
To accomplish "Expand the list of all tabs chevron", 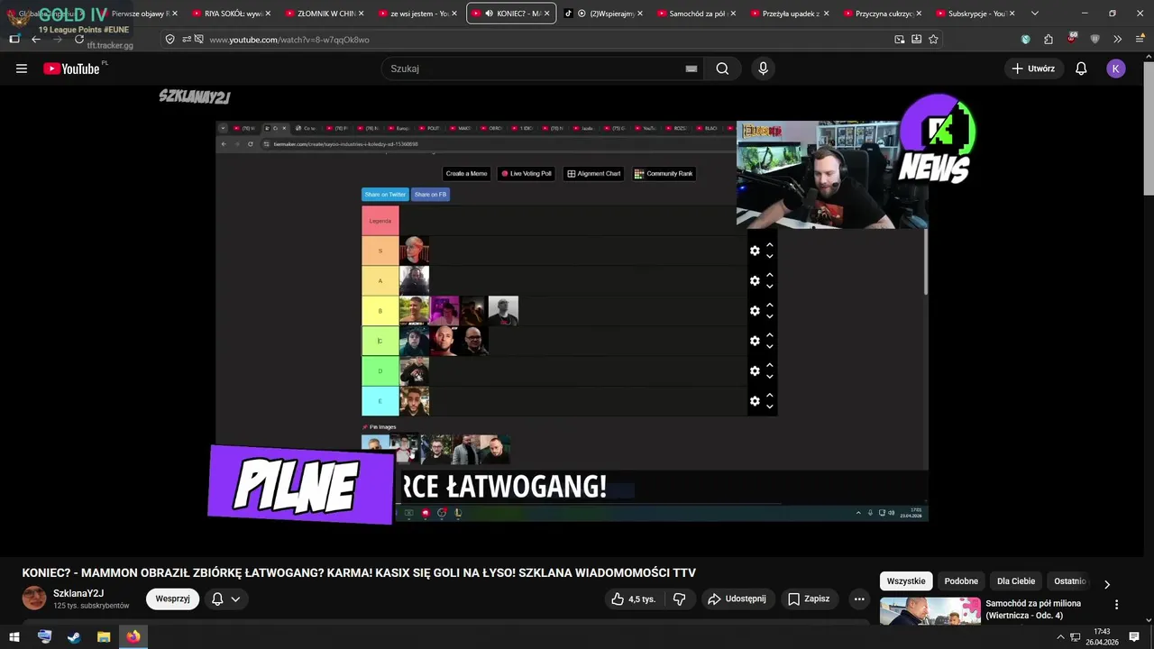I will pyautogui.click(x=1034, y=14).
